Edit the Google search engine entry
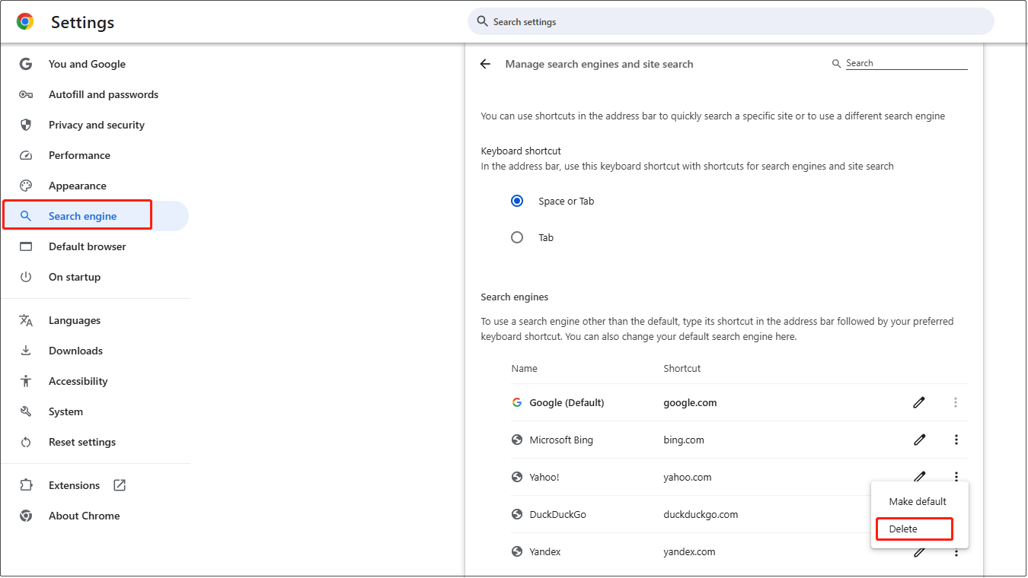1028x578 pixels. point(919,402)
